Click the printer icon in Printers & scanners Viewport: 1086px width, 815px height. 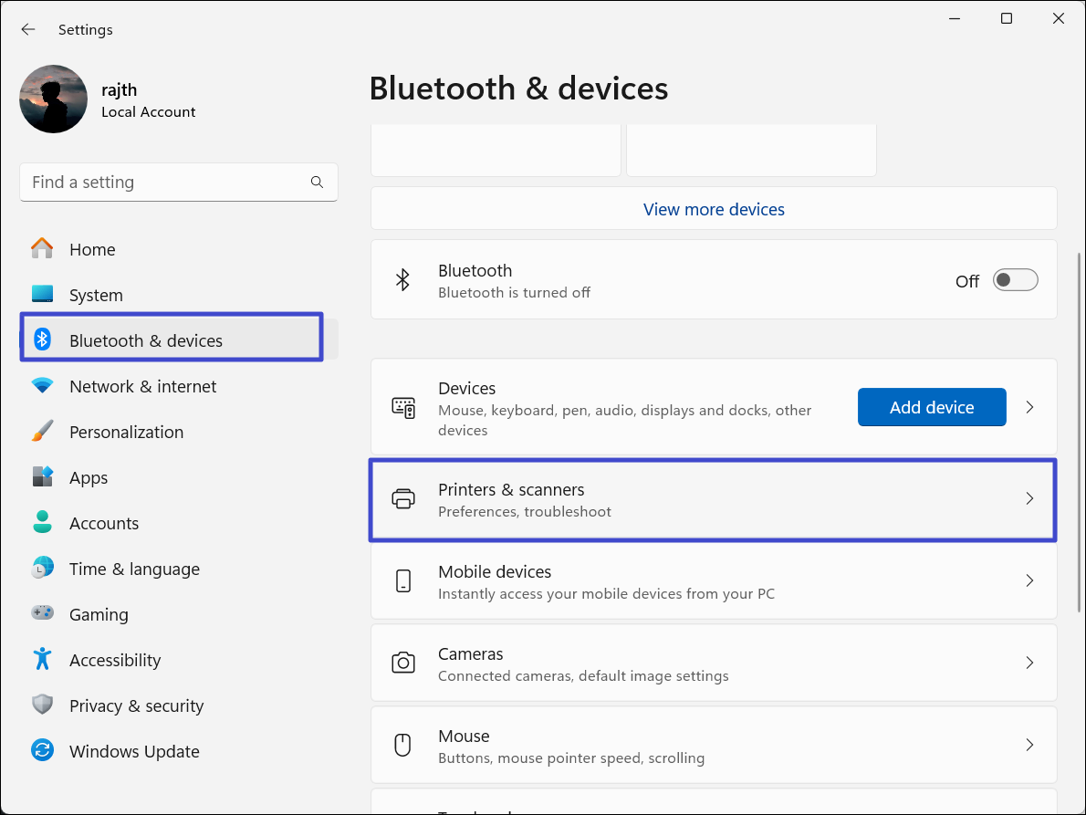tap(402, 499)
